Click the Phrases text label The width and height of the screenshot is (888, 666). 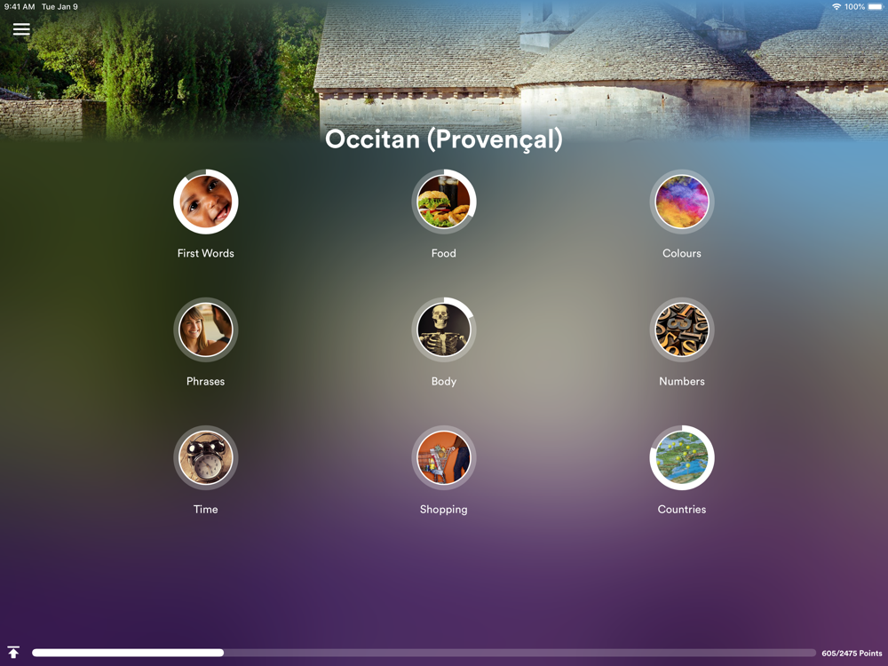coord(206,381)
